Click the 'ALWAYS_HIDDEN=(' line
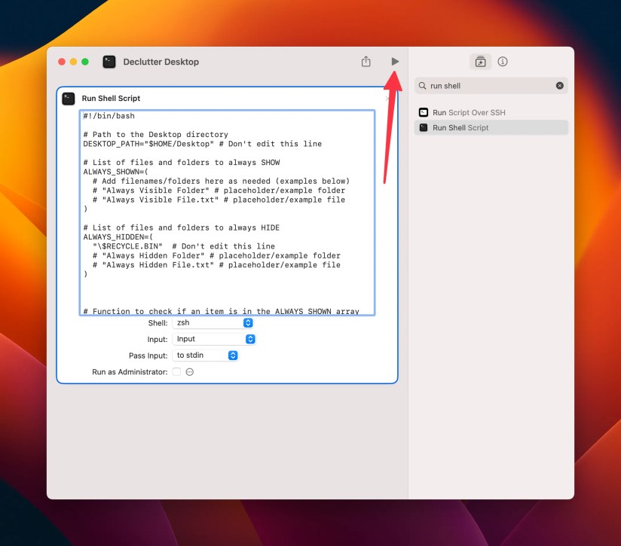 [x=118, y=237]
